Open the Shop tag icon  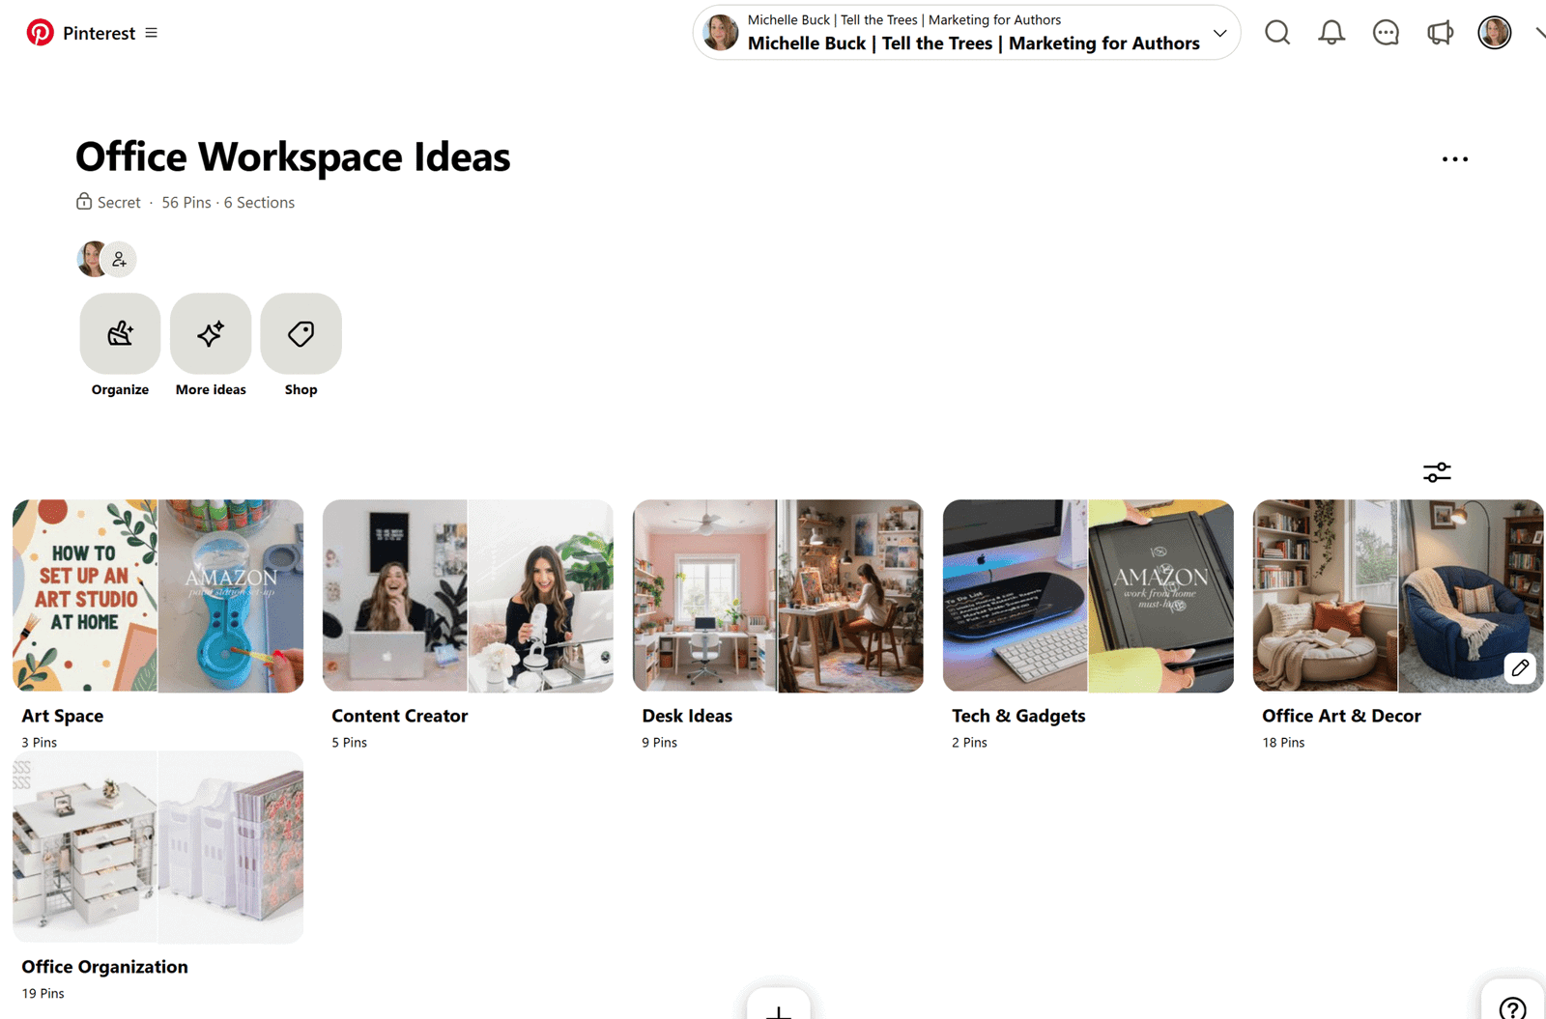click(301, 334)
